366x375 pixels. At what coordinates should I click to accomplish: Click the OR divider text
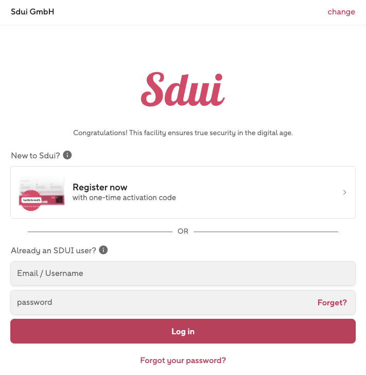[x=183, y=232]
